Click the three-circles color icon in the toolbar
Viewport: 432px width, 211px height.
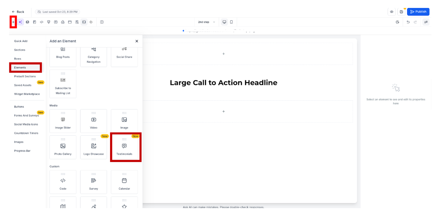63,22
